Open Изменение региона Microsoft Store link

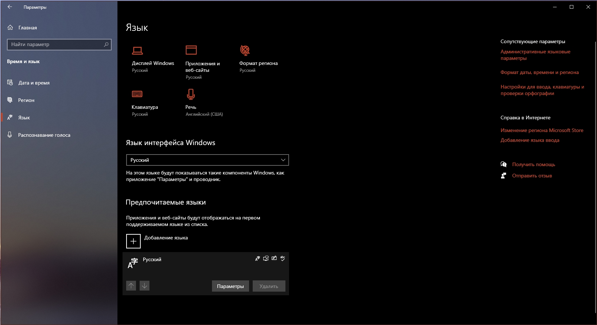click(x=542, y=130)
